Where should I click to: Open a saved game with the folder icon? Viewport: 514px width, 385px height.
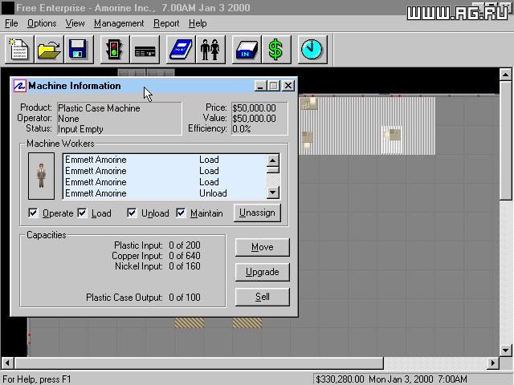point(49,50)
